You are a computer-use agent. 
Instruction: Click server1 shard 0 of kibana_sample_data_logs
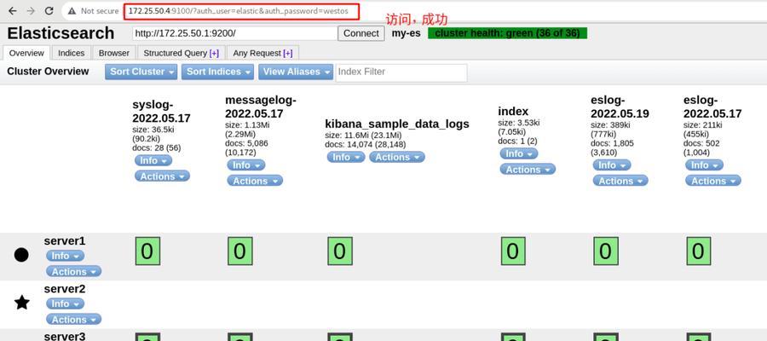pyautogui.click(x=340, y=251)
